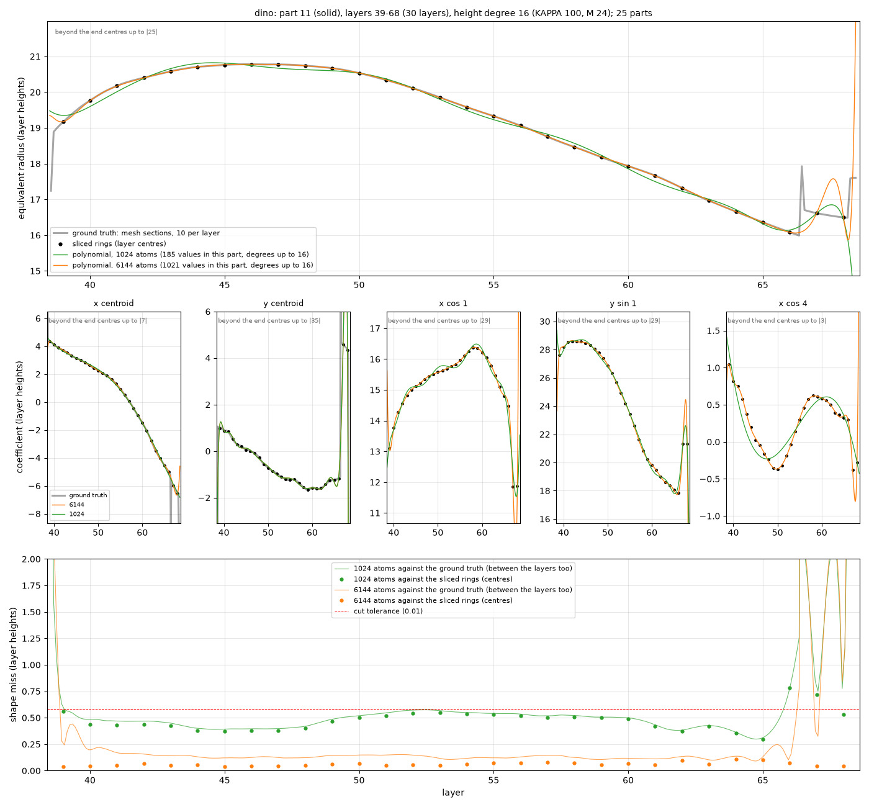Click the note "beyond the end centres up to |7|"

(98, 321)
